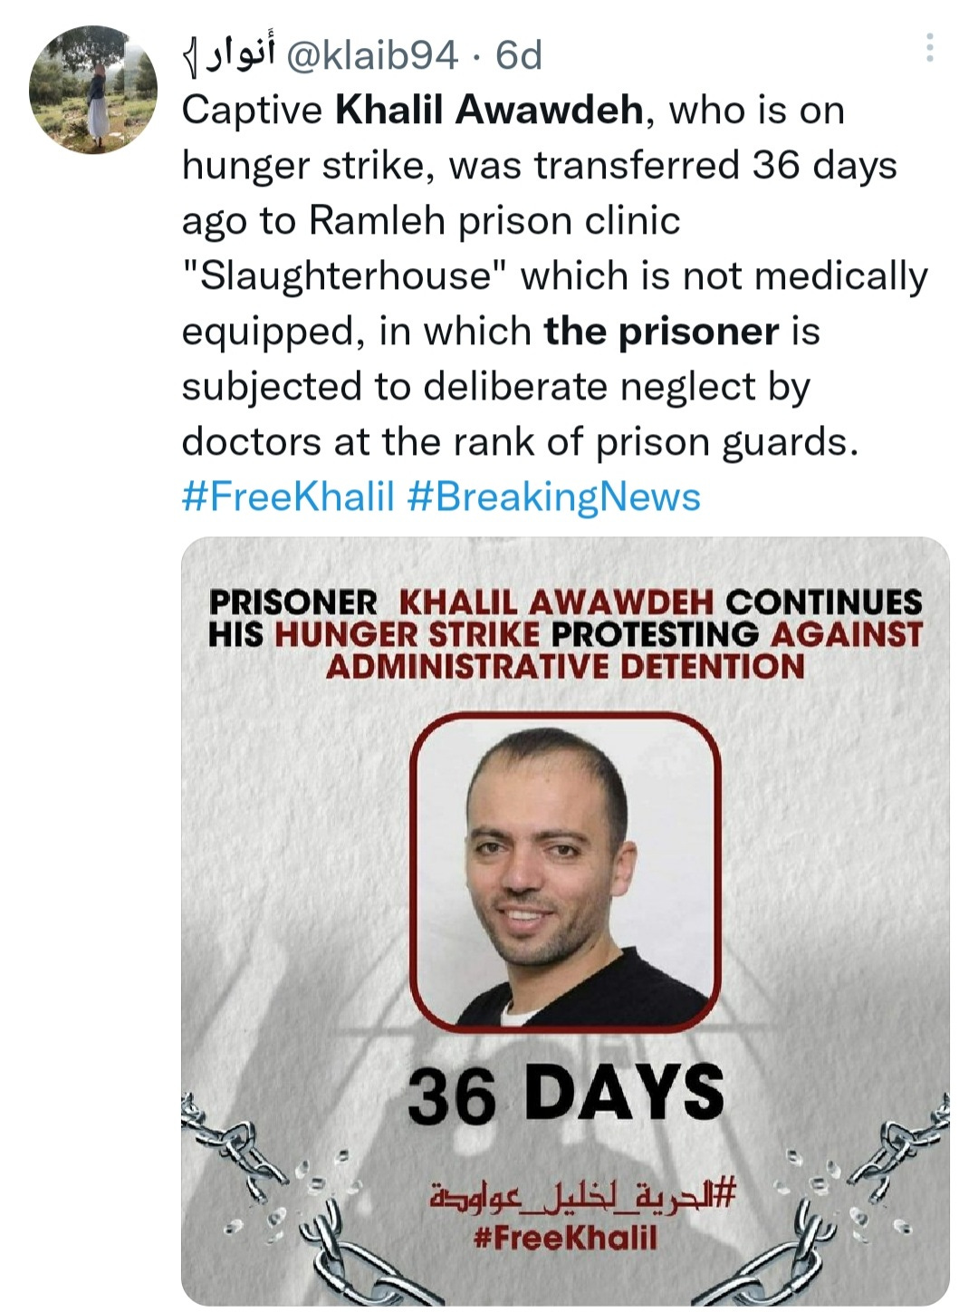Open the tweet's three-dot more options menu
Image resolution: width=978 pixels, height=1312 pixels.
929,48
